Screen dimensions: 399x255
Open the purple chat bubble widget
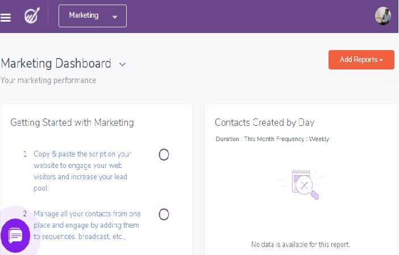pyautogui.click(x=15, y=235)
